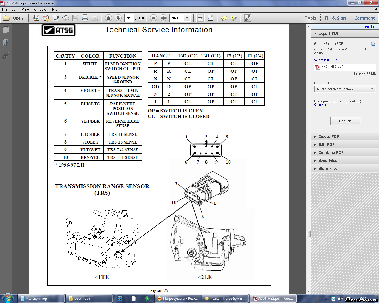Click the zoom percentage field

click(177, 18)
